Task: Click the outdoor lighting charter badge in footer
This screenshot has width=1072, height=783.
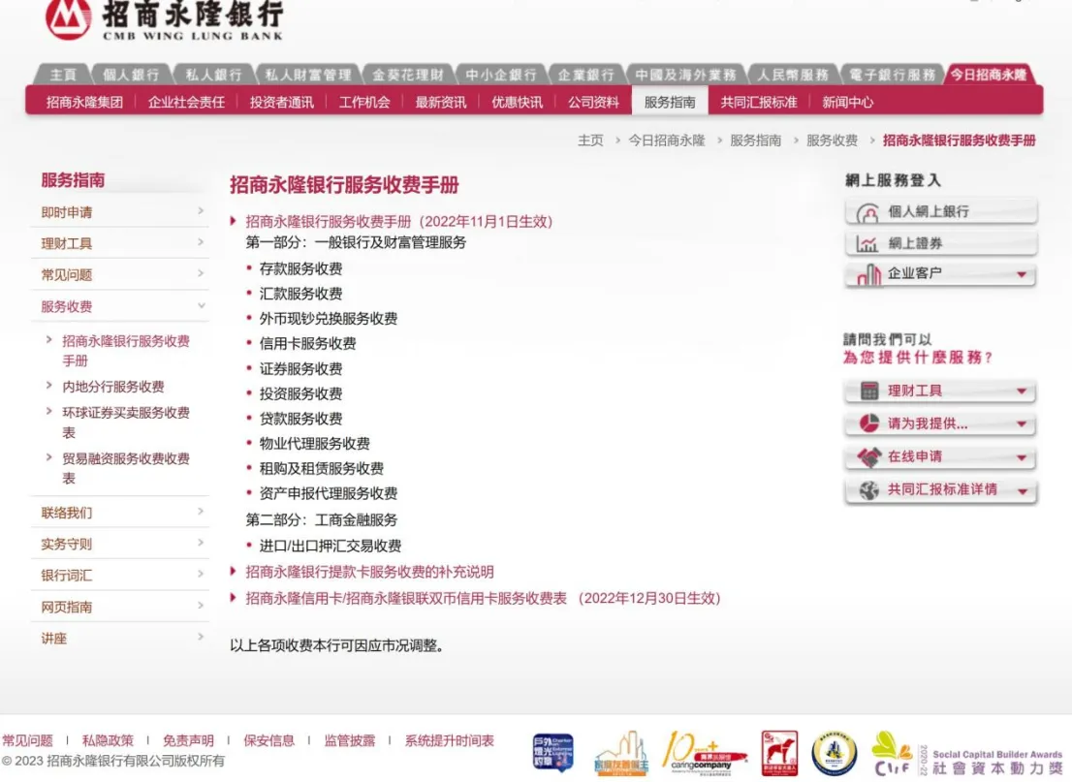Action: 552,752
